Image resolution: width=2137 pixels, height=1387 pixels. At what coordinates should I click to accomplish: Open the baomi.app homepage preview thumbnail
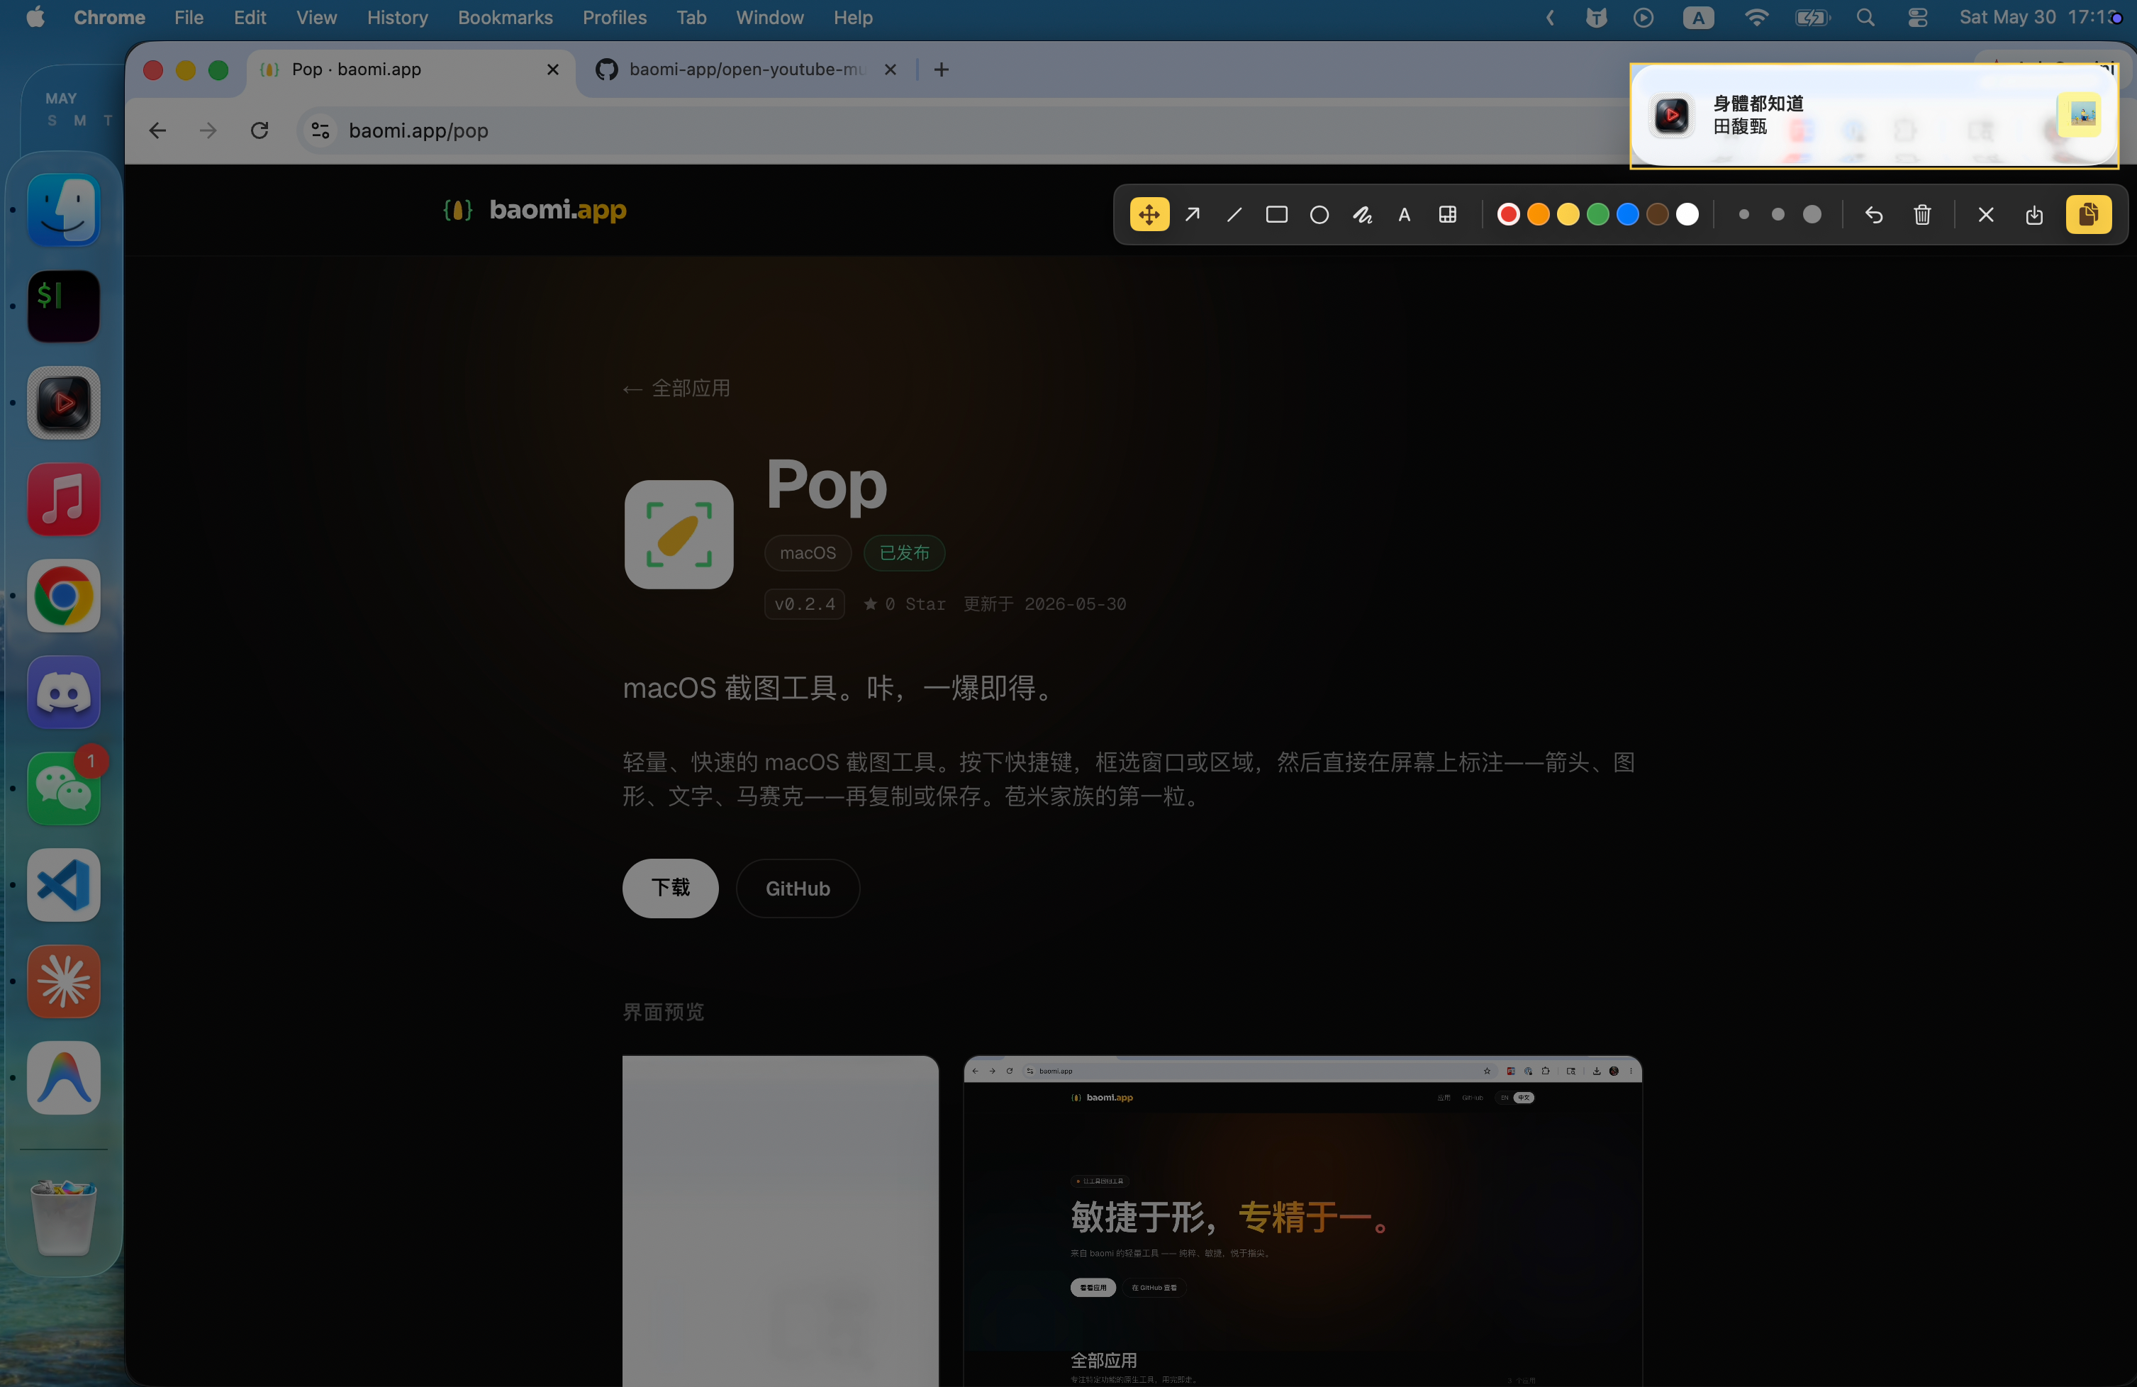tap(1302, 1221)
